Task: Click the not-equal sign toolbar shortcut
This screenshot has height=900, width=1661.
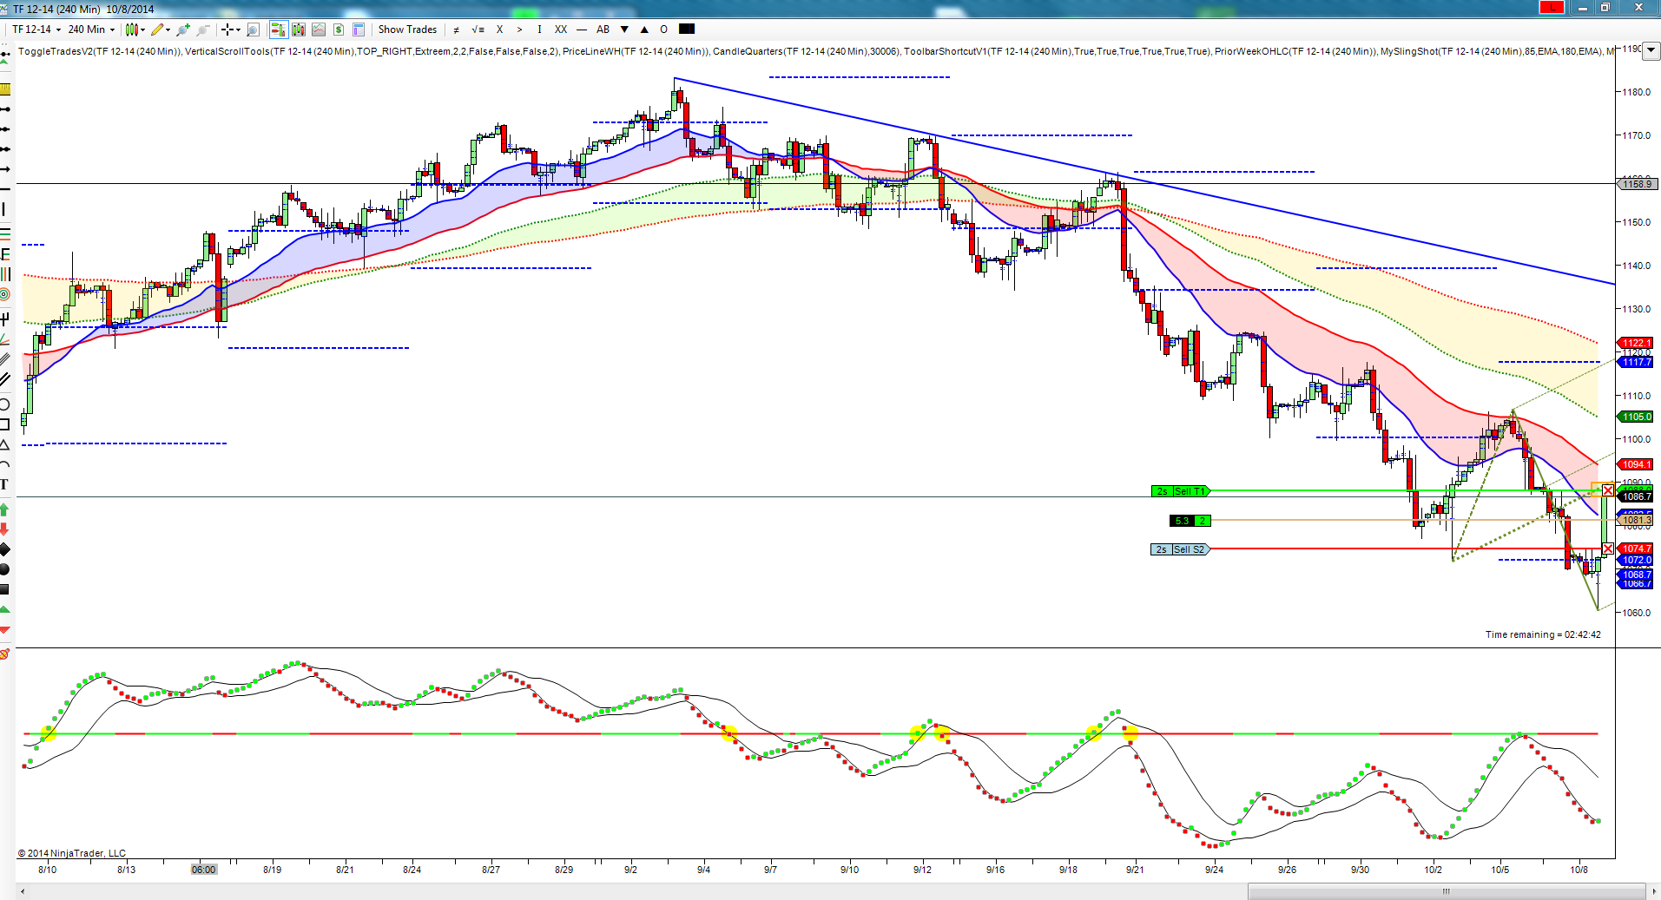Action: (457, 30)
